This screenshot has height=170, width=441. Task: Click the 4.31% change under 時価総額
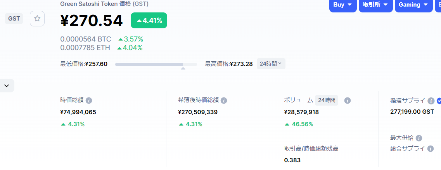[73, 124]
